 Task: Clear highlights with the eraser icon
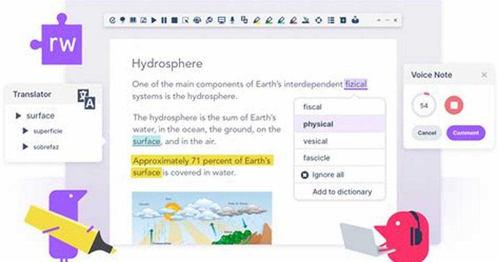[306, 20]
